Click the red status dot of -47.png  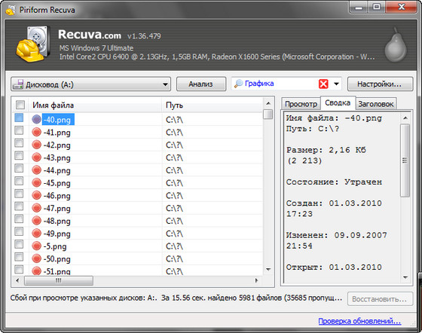[x=36, y=208]
